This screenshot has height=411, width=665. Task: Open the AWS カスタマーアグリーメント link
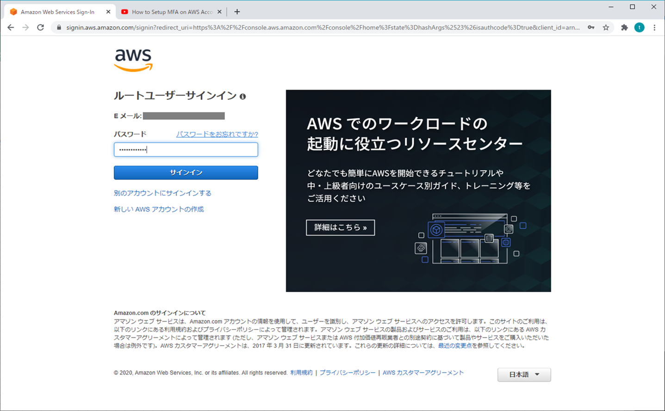pos(423,373)
